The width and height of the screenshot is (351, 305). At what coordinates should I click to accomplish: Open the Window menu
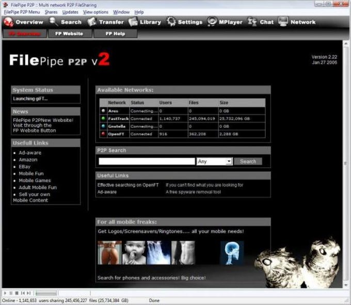point(121,12)
